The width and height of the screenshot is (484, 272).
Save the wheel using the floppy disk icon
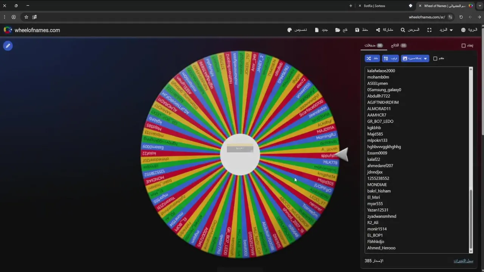pos(361,30)
